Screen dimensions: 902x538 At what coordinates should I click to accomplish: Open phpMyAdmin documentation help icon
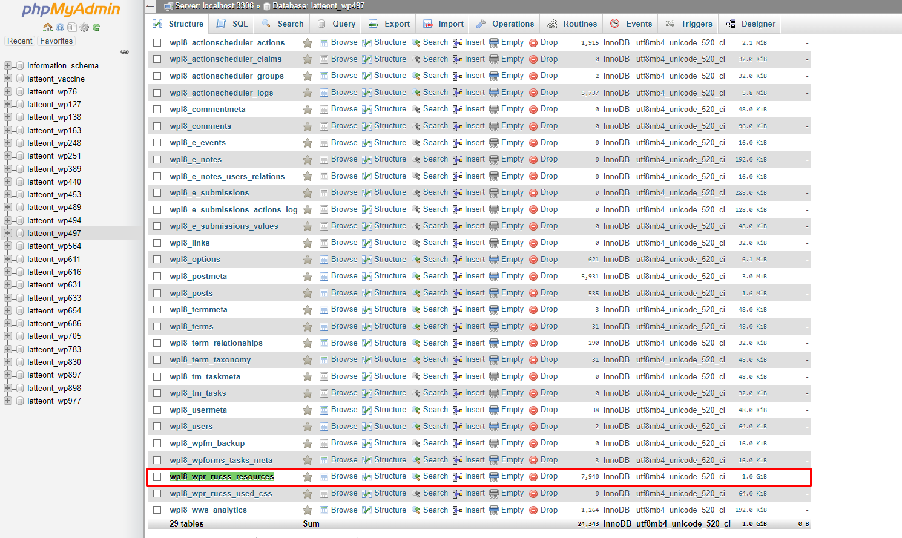[x=60, y=27]
